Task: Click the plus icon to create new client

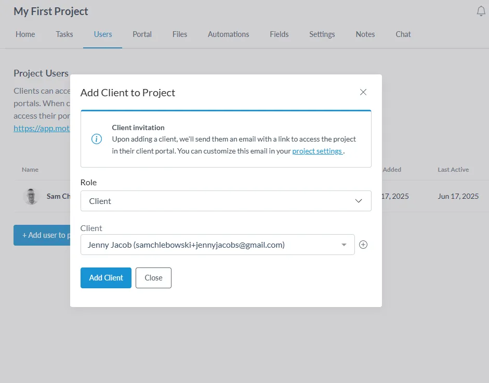Action: pos(363,245)
